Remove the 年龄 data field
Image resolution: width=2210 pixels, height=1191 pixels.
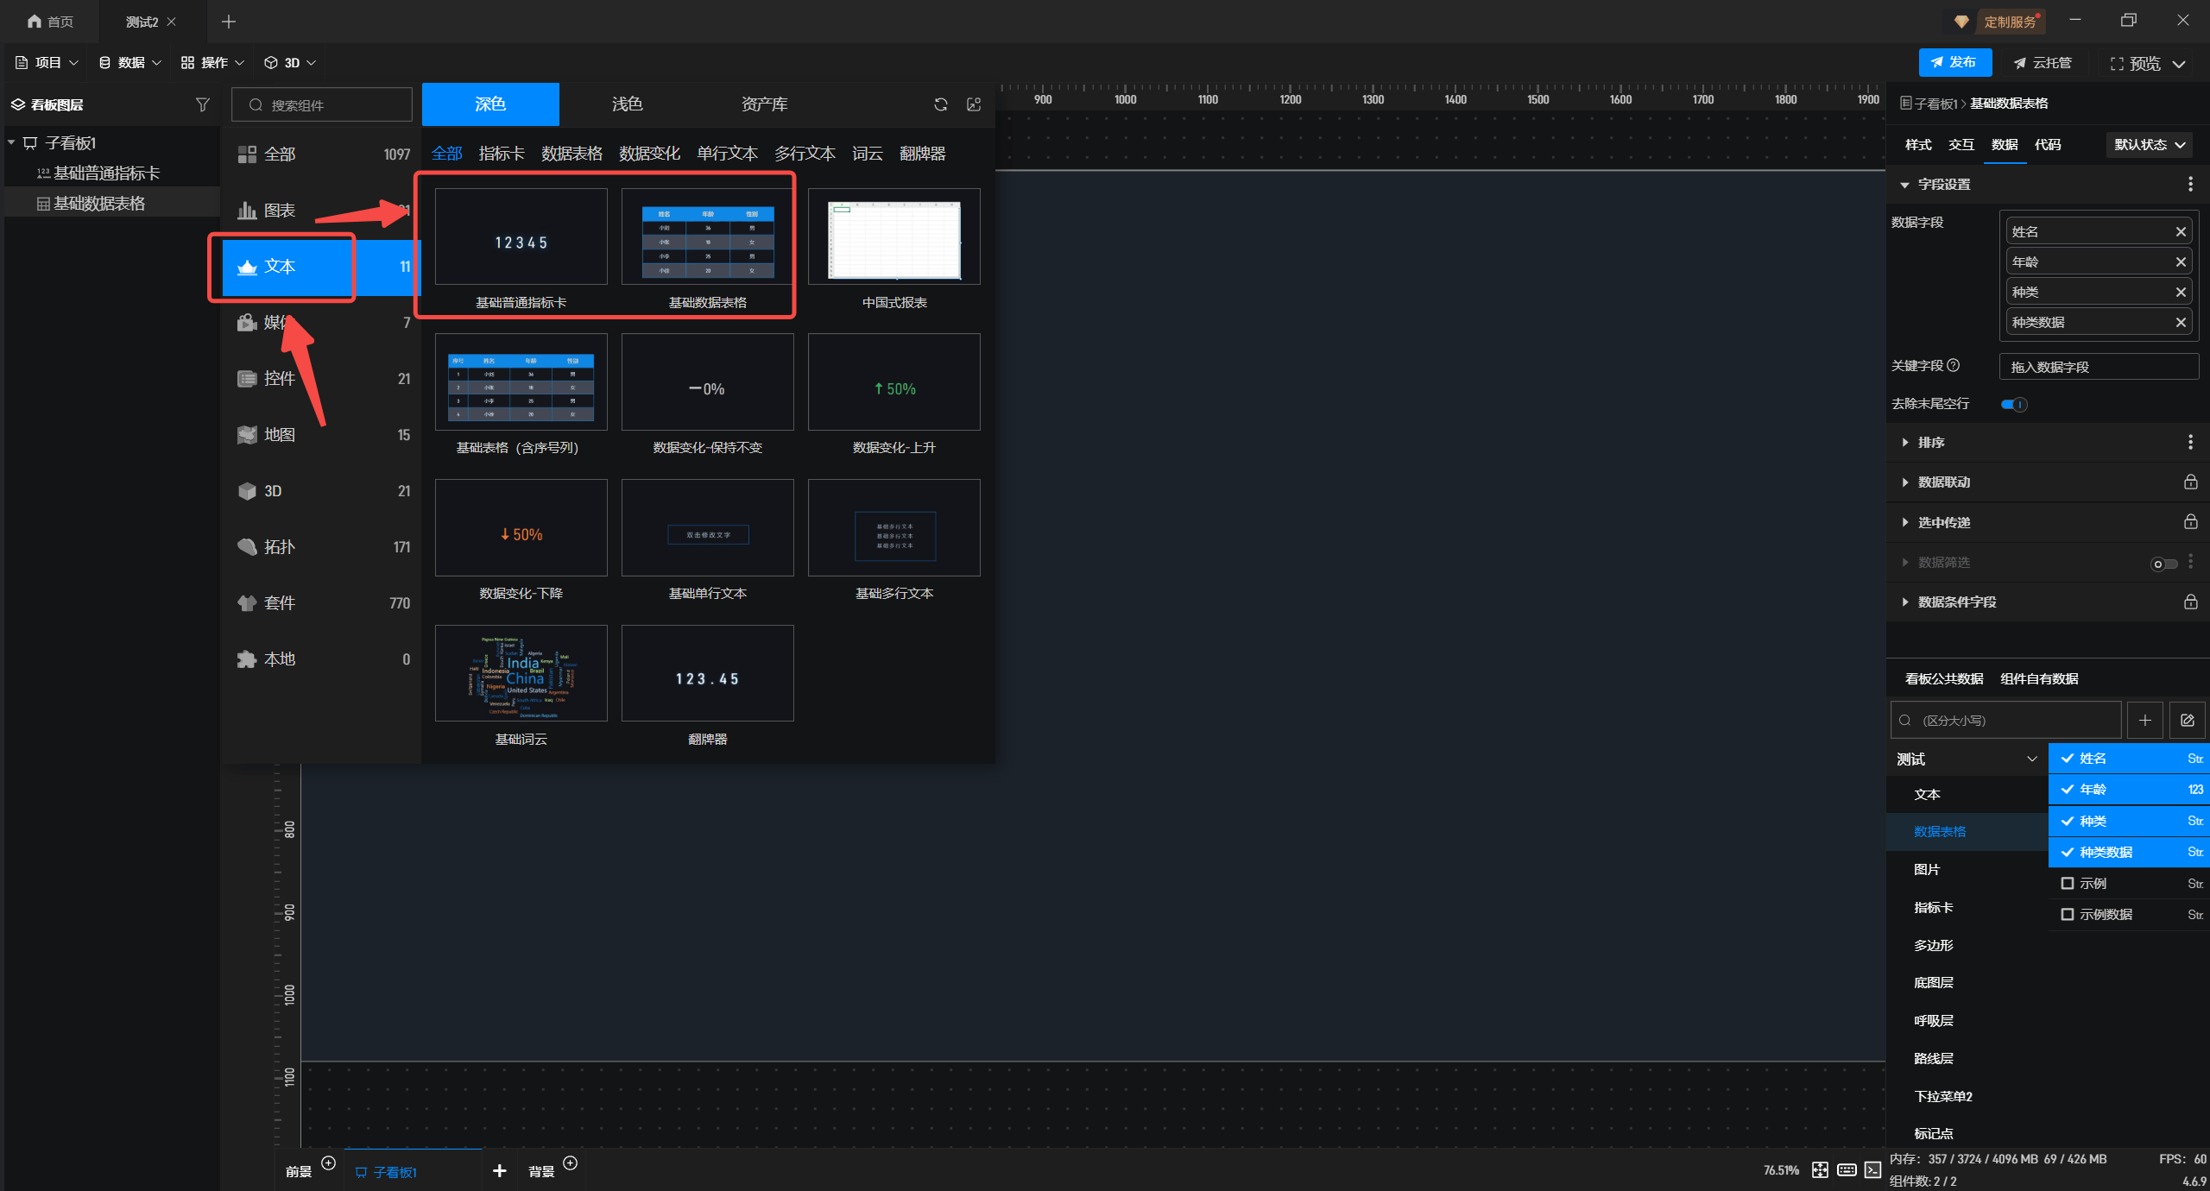point(2181,262)
